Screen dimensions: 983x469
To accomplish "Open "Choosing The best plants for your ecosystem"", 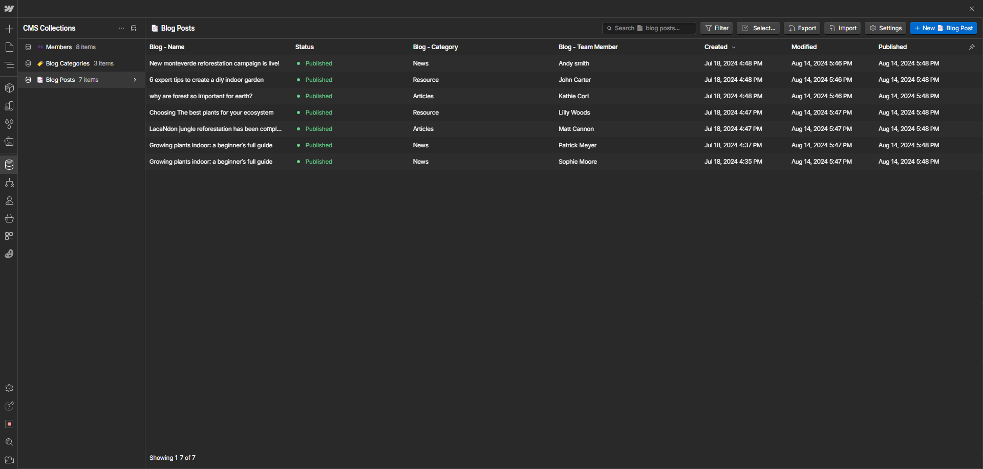I will [211, 113].
